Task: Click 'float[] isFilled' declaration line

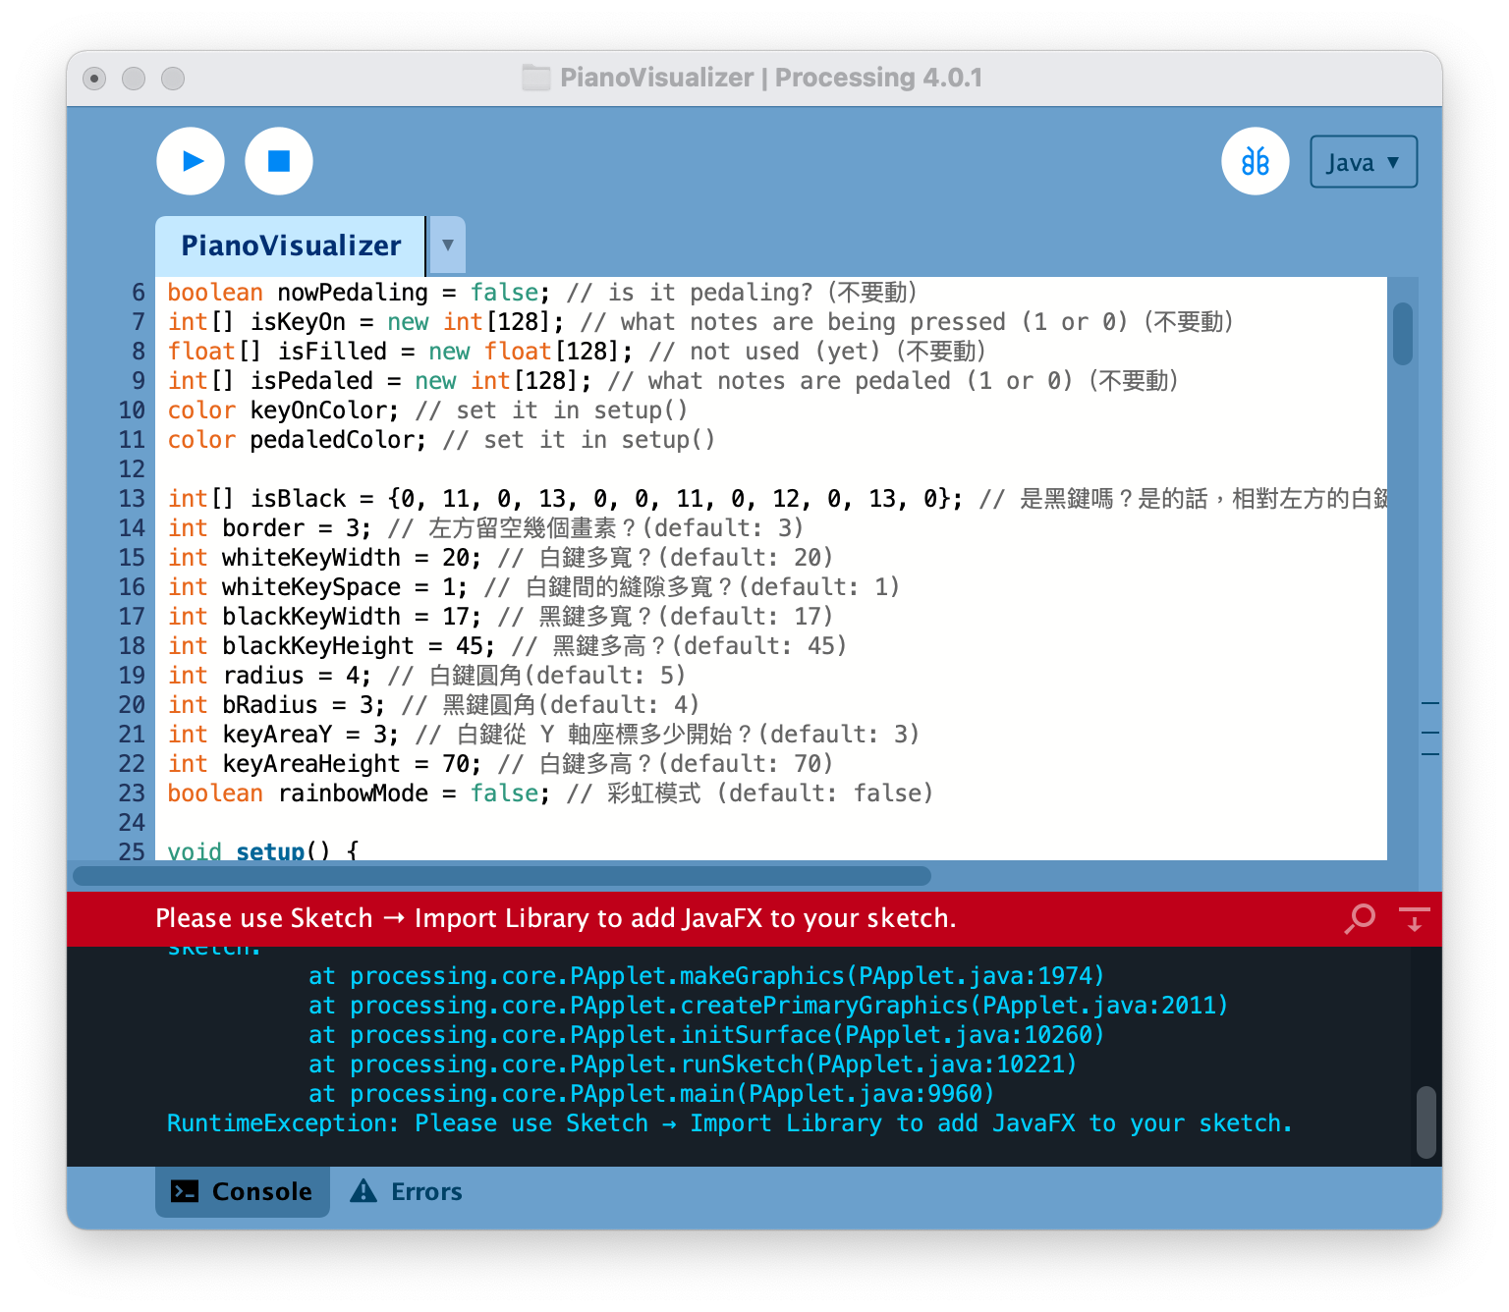Action: tap(577, 352)
